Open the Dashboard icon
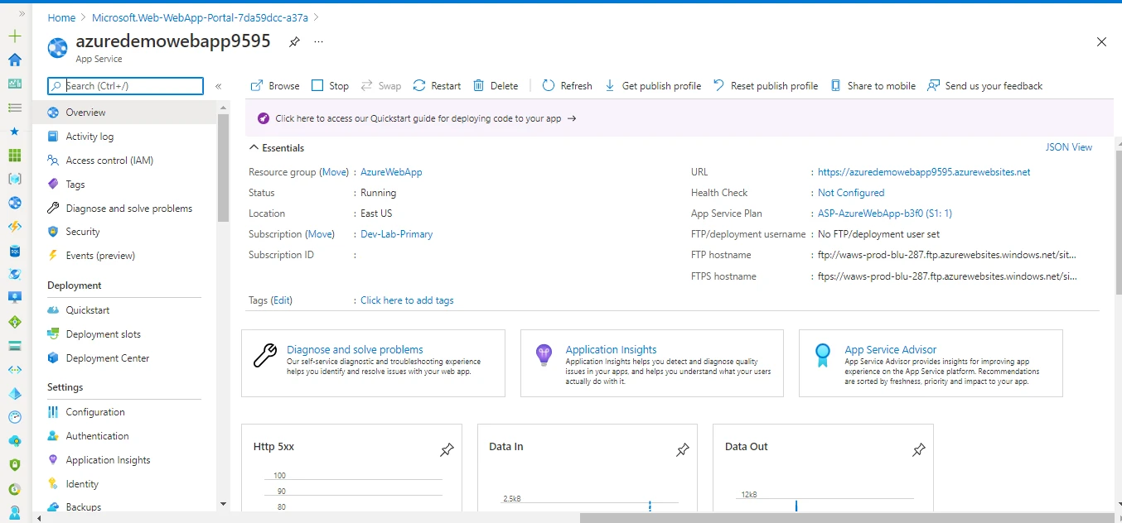 pos(13,83)
